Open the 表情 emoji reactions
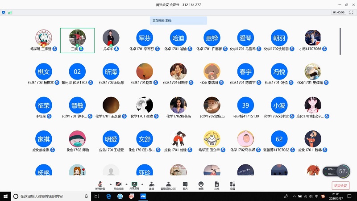 click(201, 185)
